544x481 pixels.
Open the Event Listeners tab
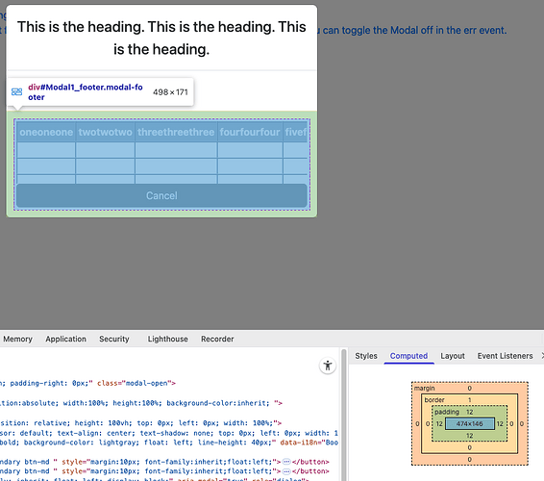(505, 356)
